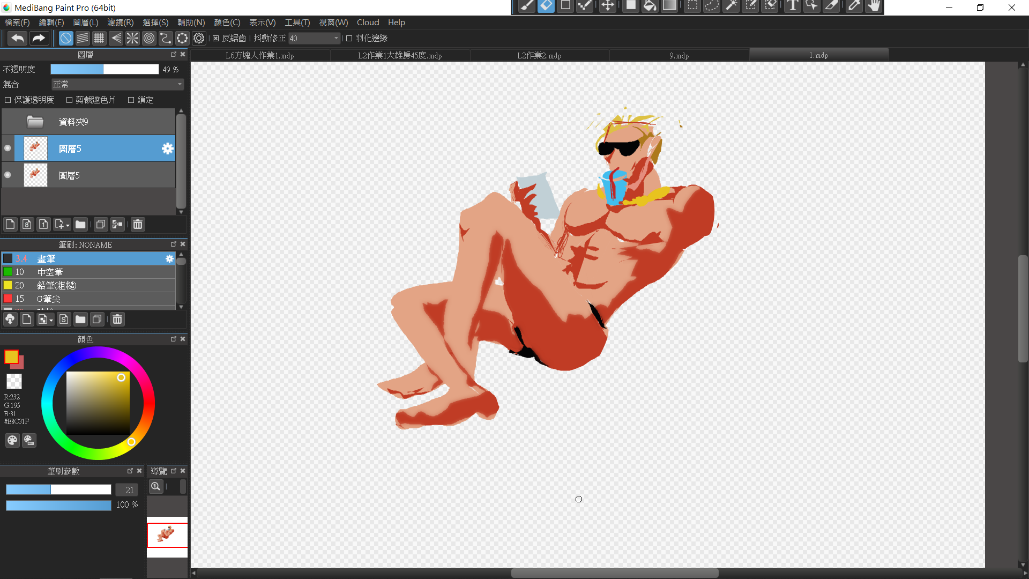Add a new color layer
This screenshot has width=1029, height=579.
pos(10,224)
